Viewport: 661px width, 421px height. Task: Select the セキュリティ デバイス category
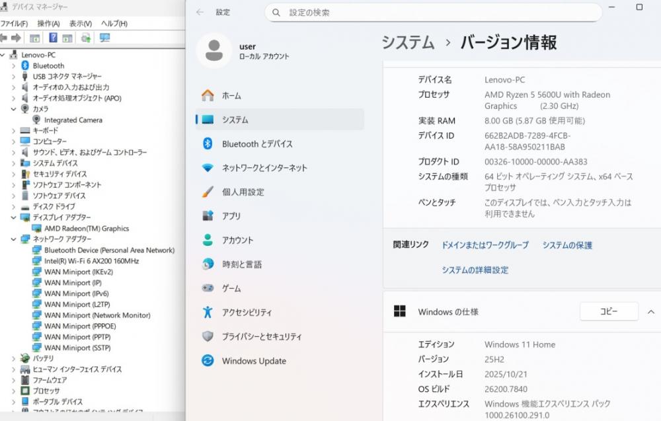click(60, 174)
